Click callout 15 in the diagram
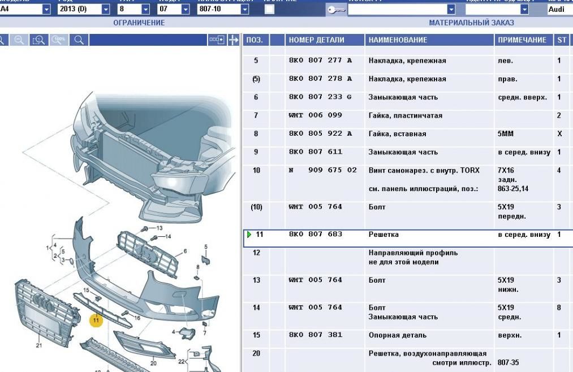The height and width of the screenshot is (372, 573). click(x=86, y=290)
